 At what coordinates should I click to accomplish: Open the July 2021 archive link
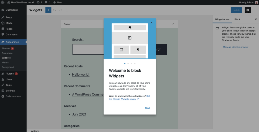[x=79, y=114]
